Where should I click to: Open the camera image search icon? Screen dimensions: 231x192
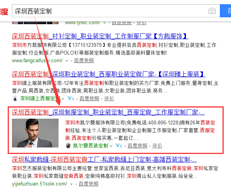click(x=212, y=11)
